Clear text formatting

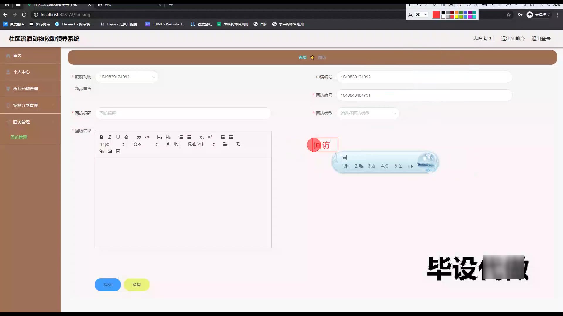238,144
